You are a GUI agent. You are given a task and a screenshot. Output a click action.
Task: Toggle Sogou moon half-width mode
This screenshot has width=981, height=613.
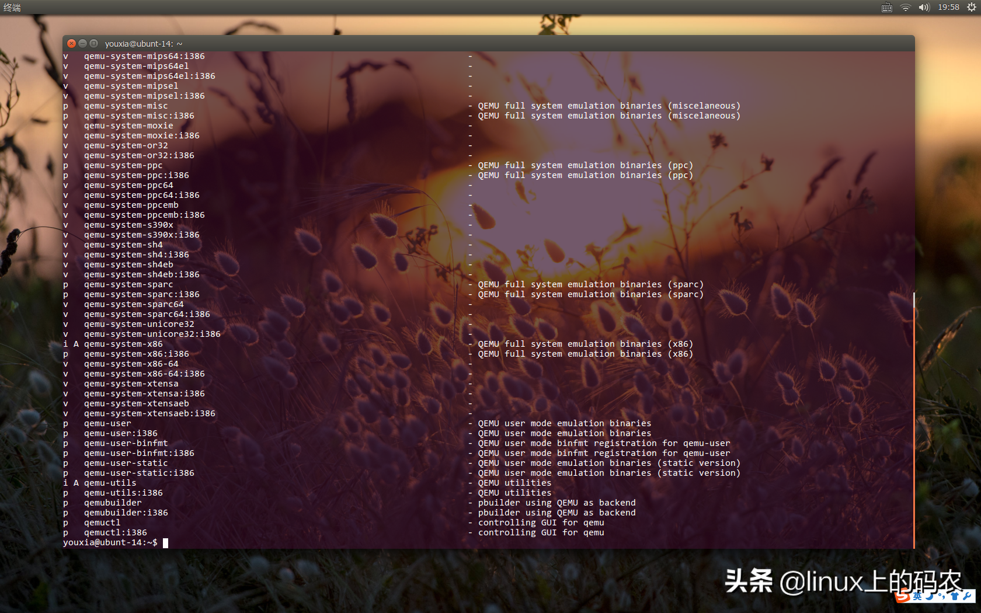point(930,596)
